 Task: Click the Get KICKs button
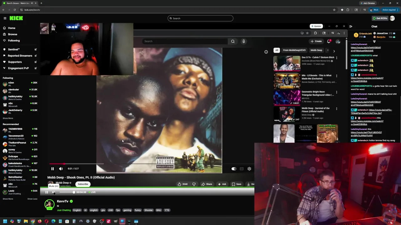point(380,18)
